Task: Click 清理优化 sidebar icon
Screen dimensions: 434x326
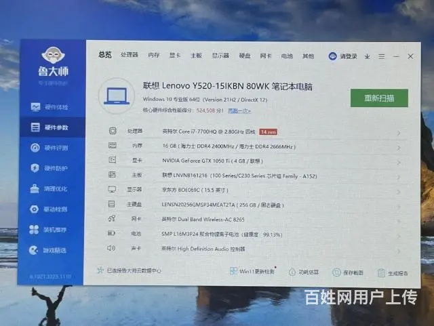Action: (35, 188)
